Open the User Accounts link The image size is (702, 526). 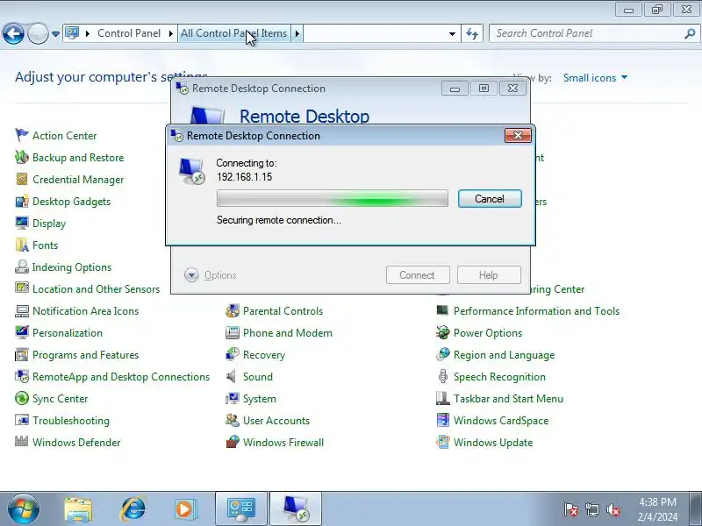pyautogui.click(x=276, y=421)
